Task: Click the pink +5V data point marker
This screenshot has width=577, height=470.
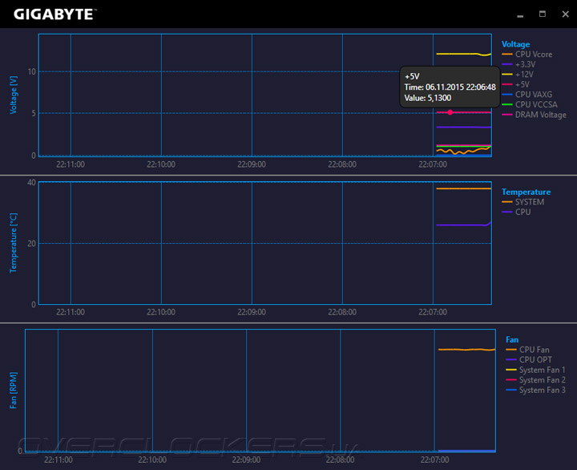Action: 450,112
